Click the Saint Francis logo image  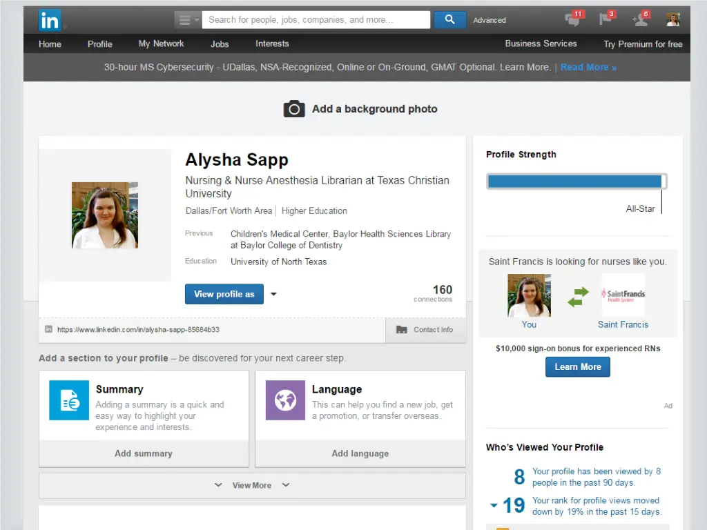(x=623, y=295)
